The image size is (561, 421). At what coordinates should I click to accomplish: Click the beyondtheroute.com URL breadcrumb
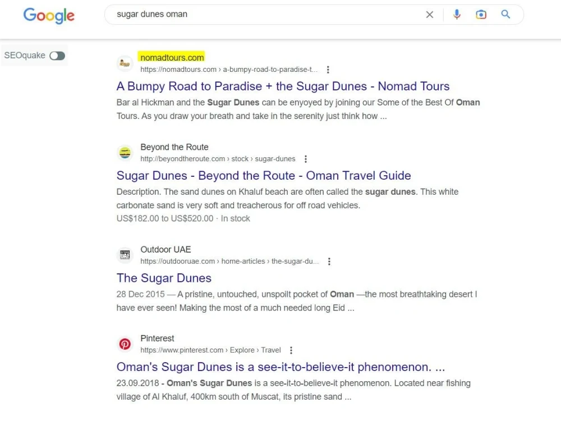pos(218,159)
